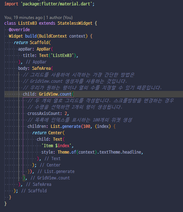This screenshot has height=212, width=183.
Task: Click 'count' in GridView.count( code line
Action: pyautogui.click(x=66, y=94)
